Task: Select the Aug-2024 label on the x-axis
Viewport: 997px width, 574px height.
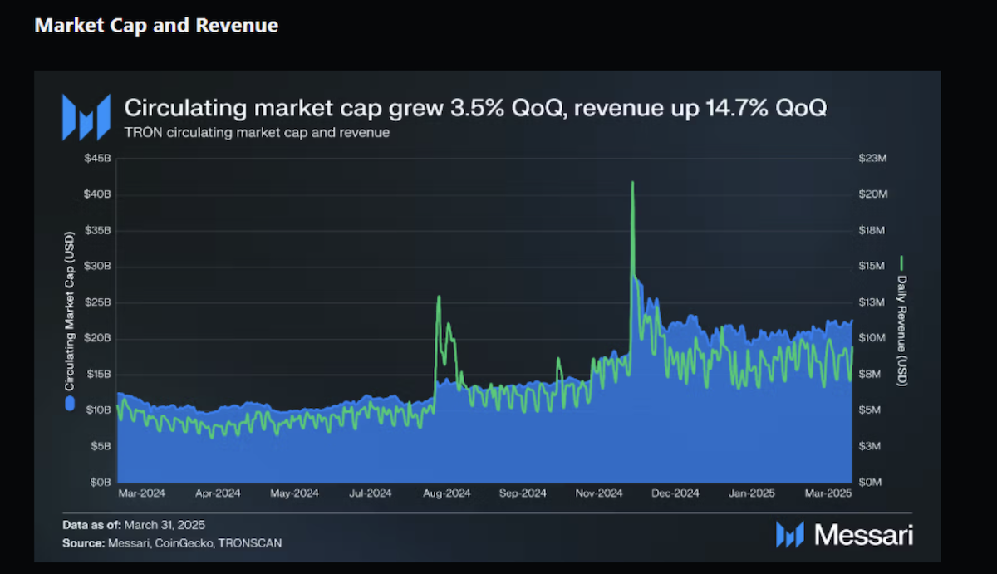Action: (x=446, y=493)
